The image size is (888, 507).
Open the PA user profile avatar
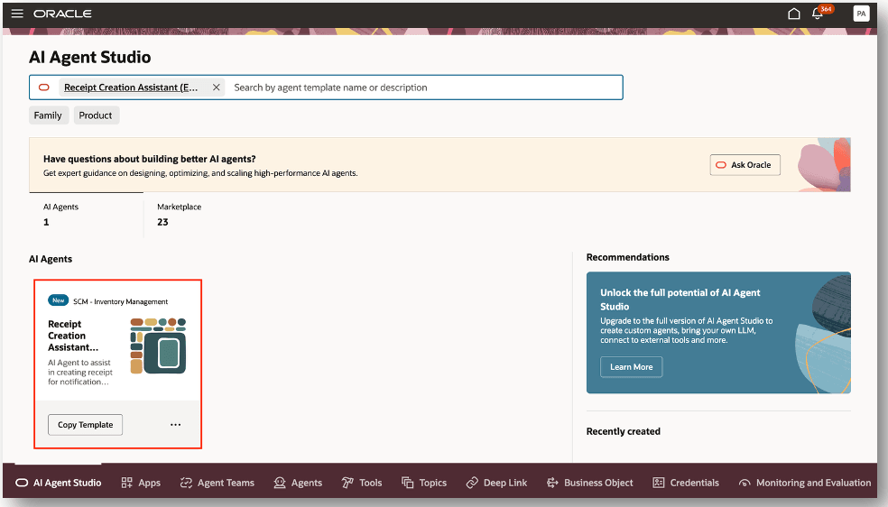[861, 14]
